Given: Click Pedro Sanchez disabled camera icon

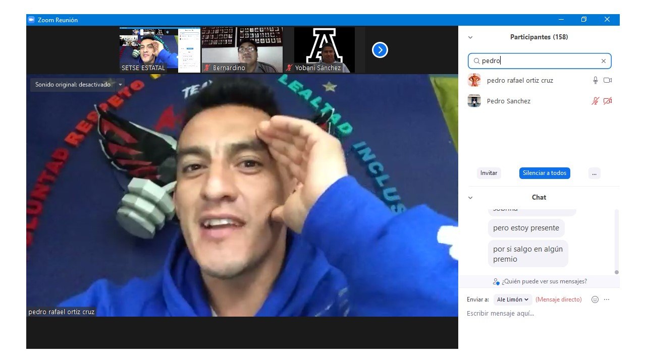Looking at the screenshot, I should (608, 101).
